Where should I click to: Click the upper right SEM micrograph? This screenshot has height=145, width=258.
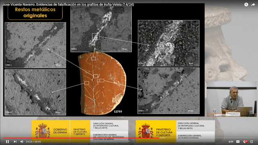tap(169, 43)
